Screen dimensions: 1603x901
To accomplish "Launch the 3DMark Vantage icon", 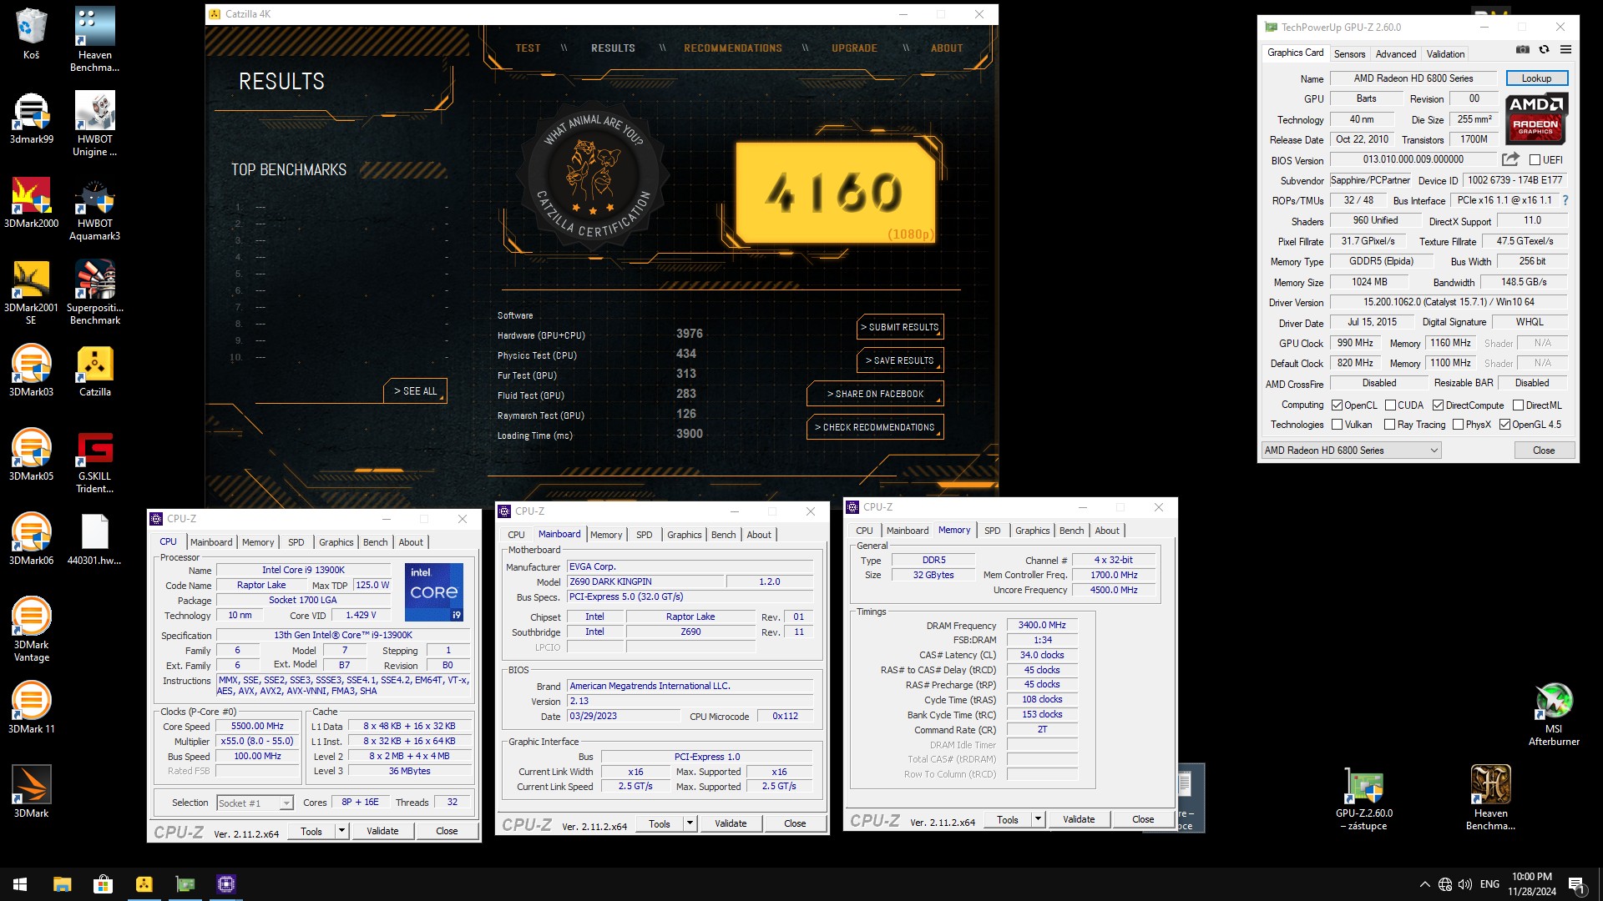I will pos(31,629).
